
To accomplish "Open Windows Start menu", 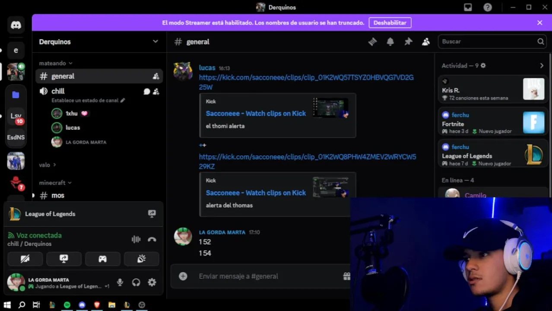I will 7,305.
